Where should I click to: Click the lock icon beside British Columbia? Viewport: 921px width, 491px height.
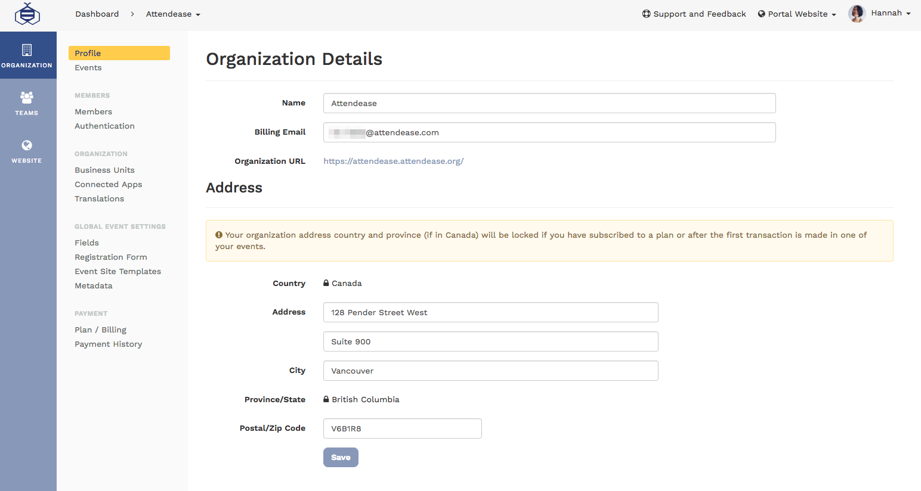pyautogui.click(x=326, y=399)
